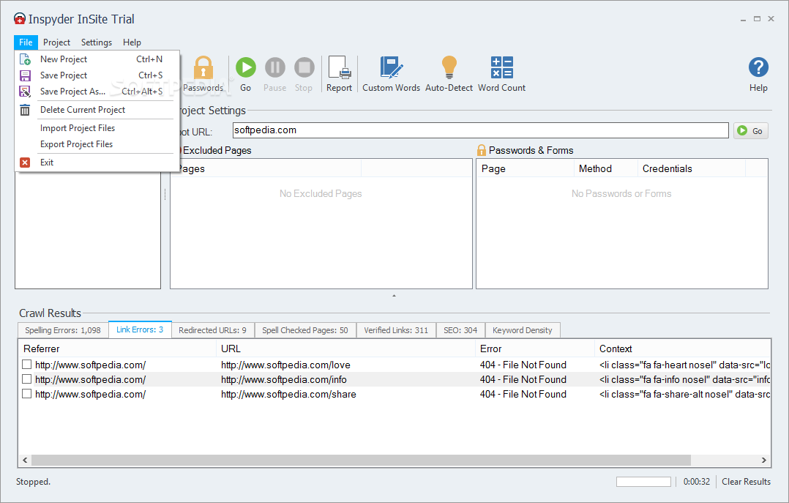Open the Project menu
The image size is (789, 503).
[x=56, y=42]
